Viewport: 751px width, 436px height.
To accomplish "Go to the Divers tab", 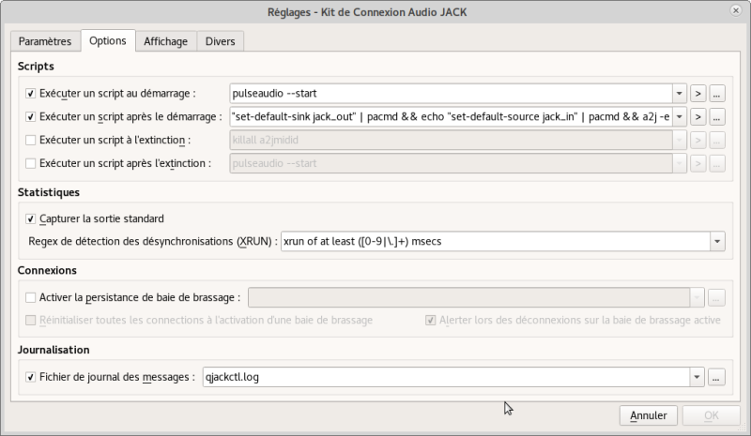I will tap(222, 41).
